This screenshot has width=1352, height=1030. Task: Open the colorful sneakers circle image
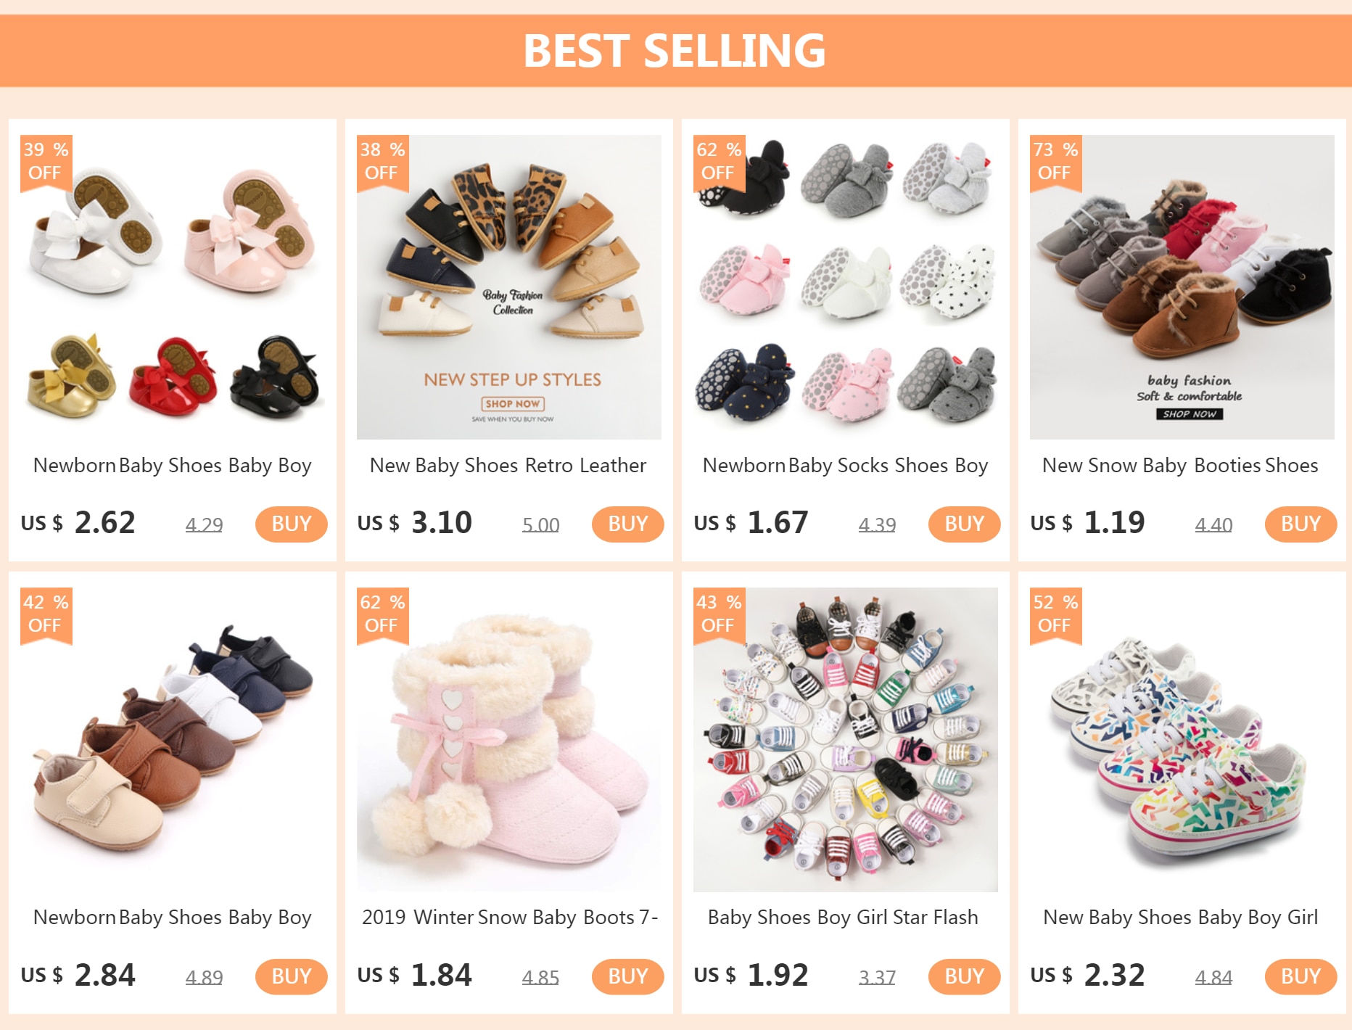846,740
